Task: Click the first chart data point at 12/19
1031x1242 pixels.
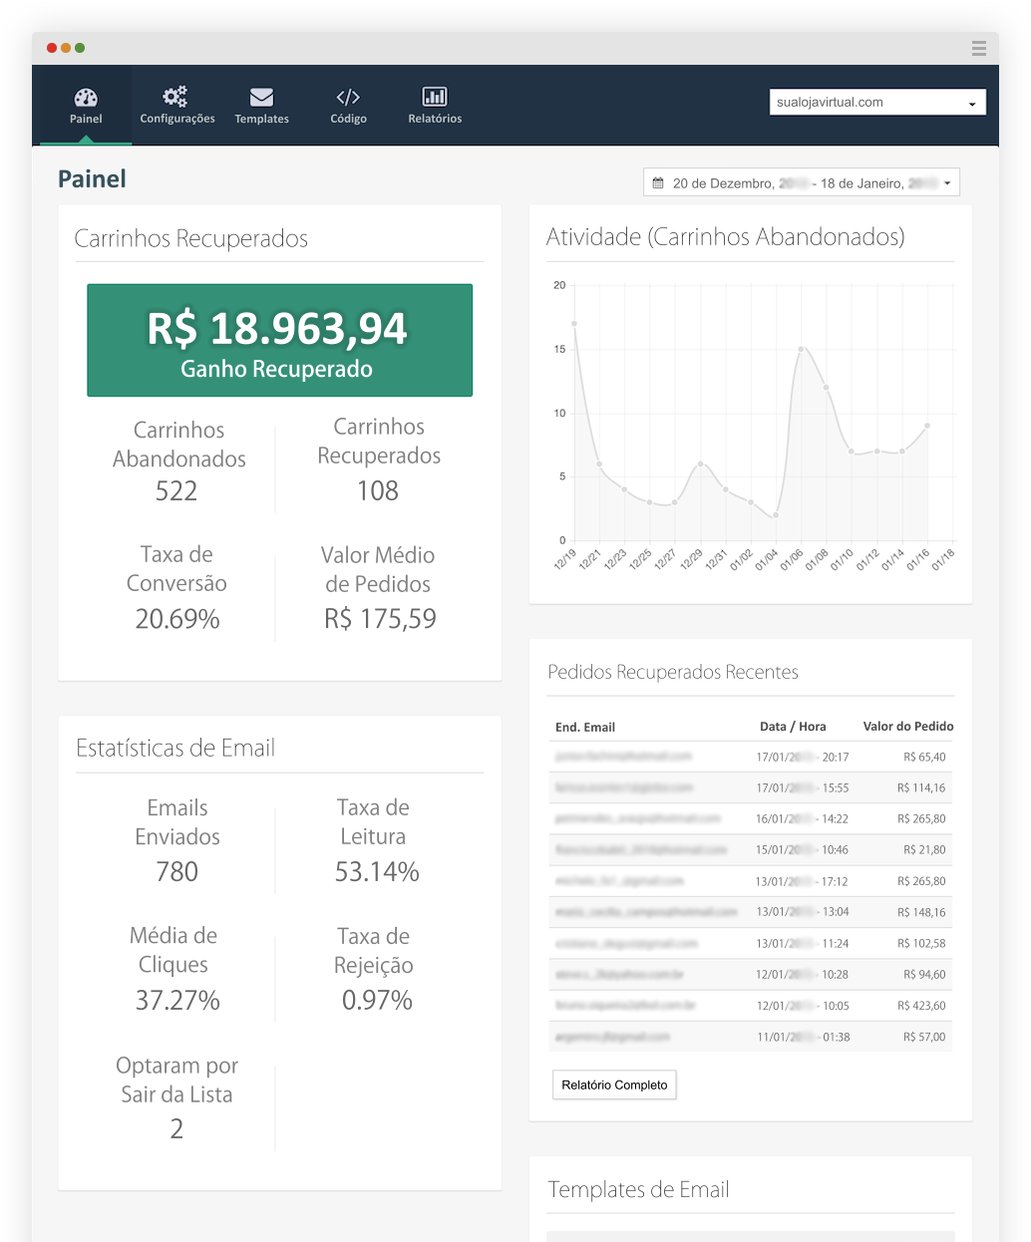Action: pyautogui.click(x=574, y=324)
